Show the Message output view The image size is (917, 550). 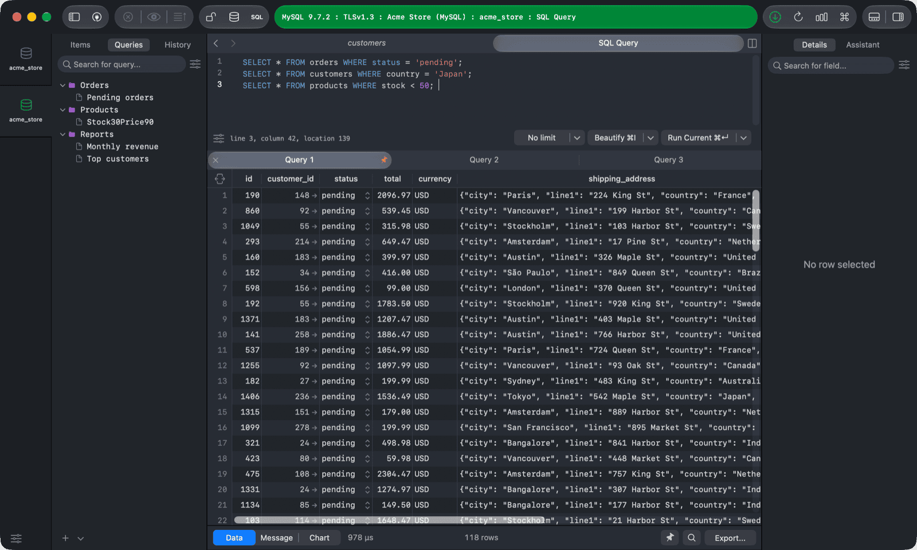click(276, 538)
